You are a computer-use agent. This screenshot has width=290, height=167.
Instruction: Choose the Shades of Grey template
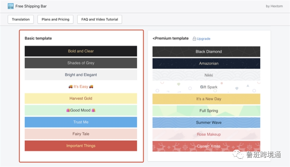(81, 63)
